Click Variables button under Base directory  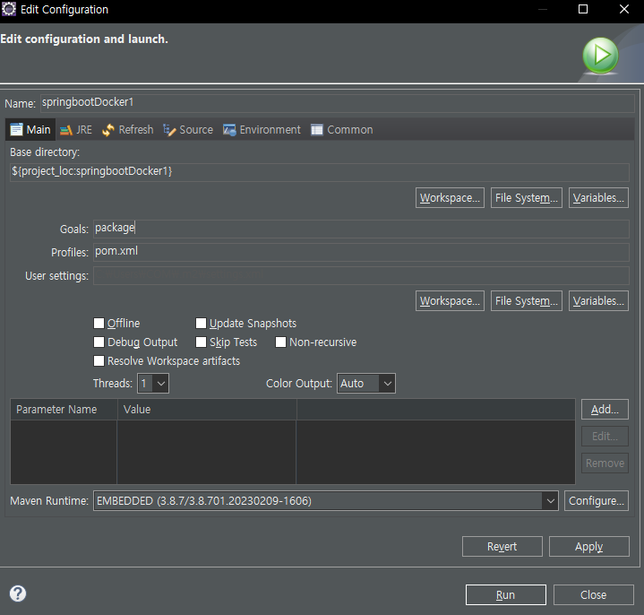point(598,198)
